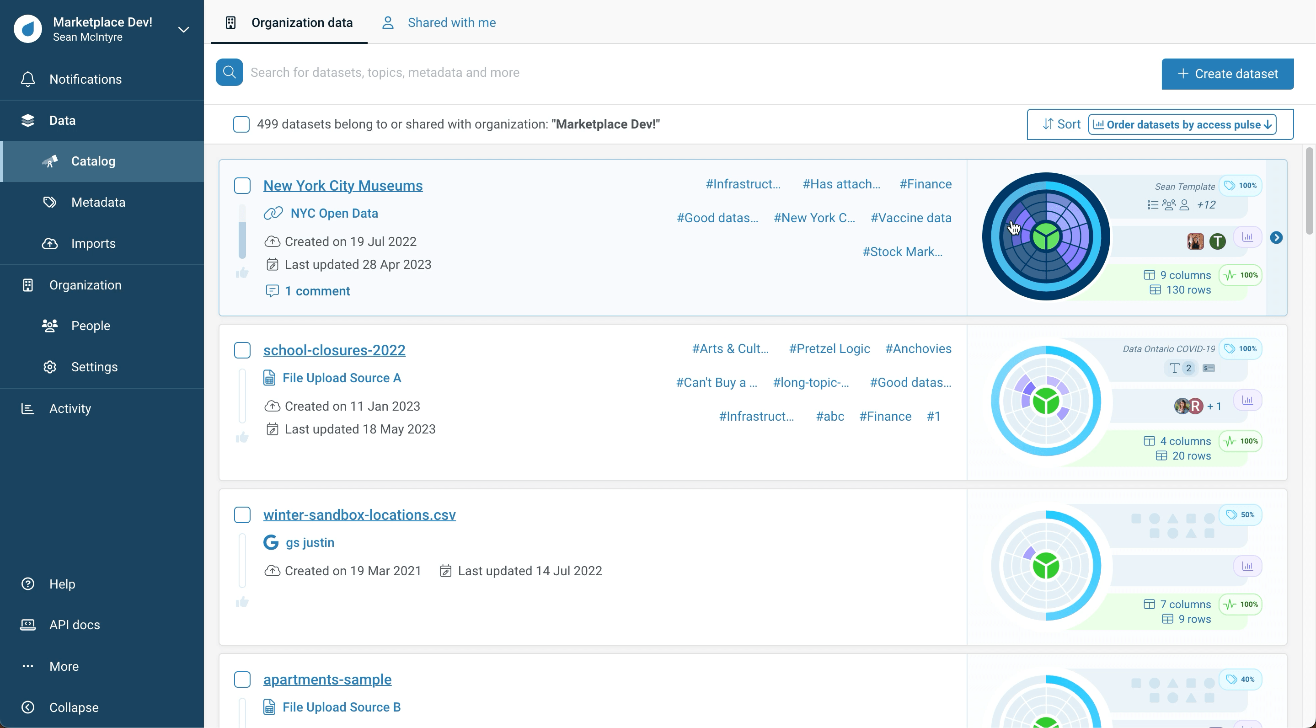Click the access chart icon on Museums card
The width and height of the screenshot is (1316, 728).
pos(1247,236)
